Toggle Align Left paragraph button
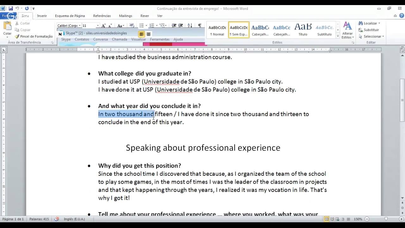The height and width of the screenshot is (228, 405). coord(141,34)
